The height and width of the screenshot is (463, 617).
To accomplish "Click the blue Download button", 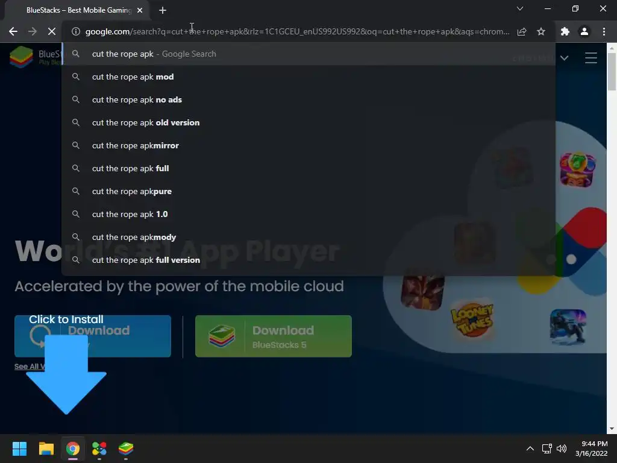I will pos(92,336).
